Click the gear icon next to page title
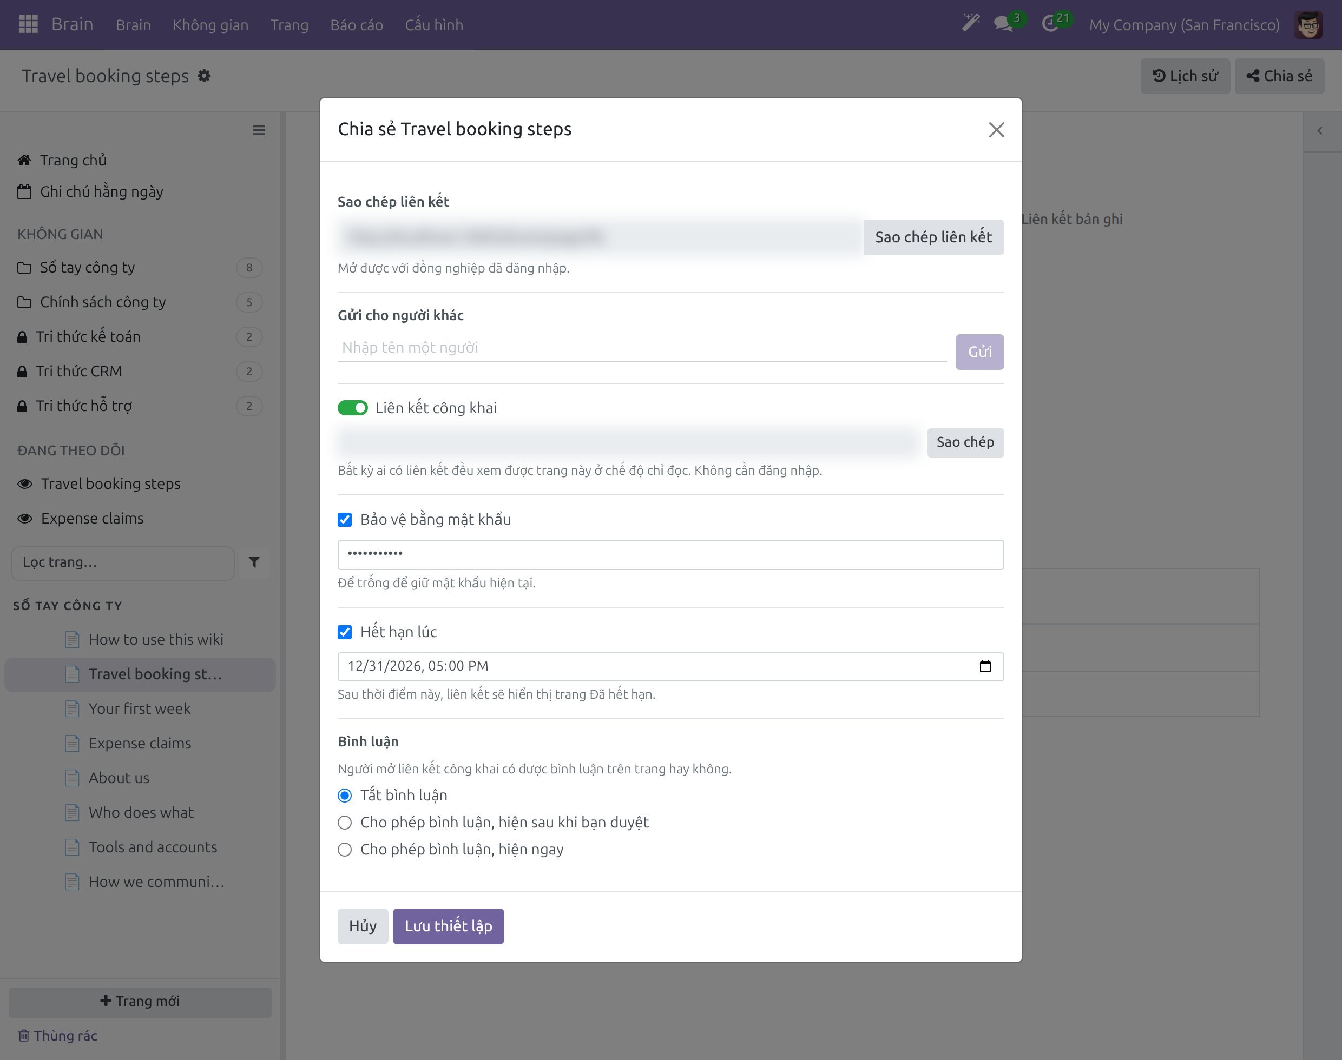 (x=205, y=76)
